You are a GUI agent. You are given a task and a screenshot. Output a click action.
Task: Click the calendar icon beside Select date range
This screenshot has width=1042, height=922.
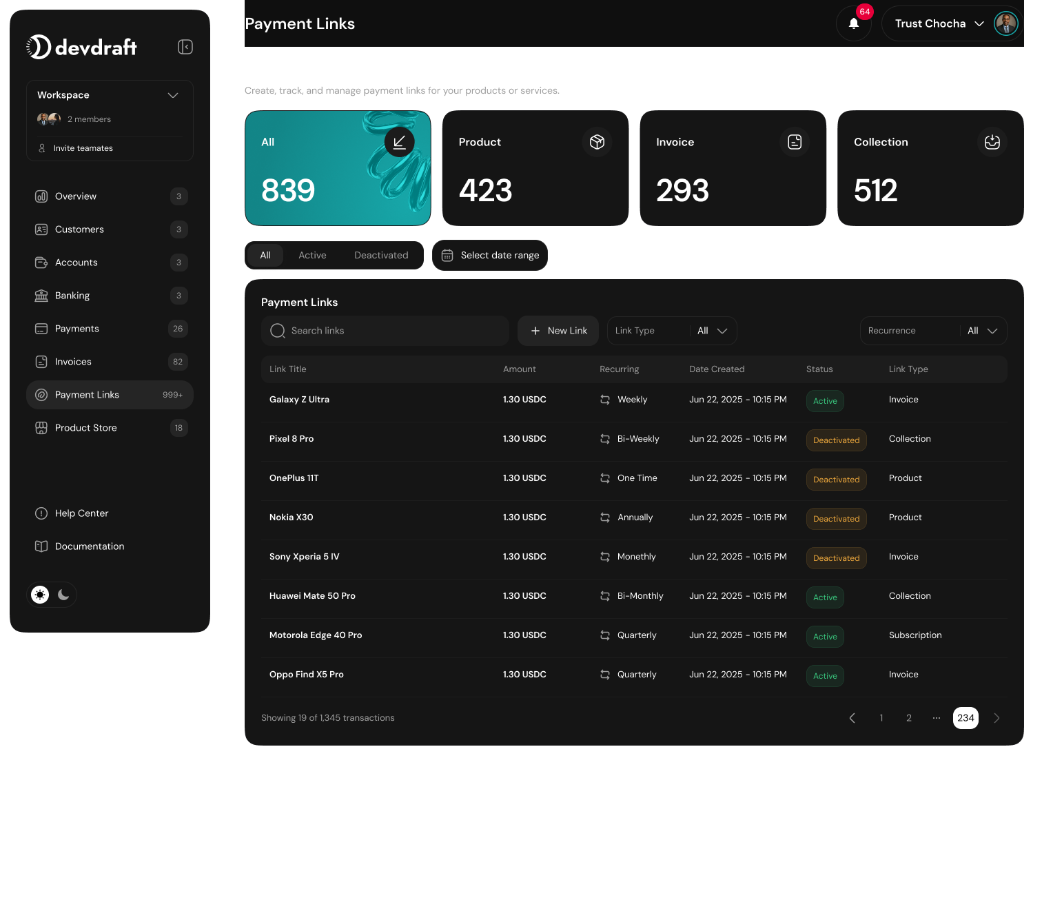pos(448,255)
